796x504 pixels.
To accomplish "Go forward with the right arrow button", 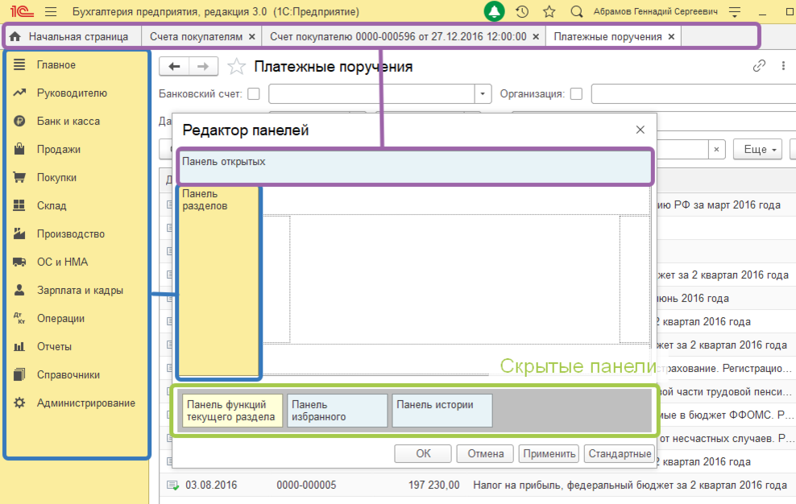I will coord(203,67).
